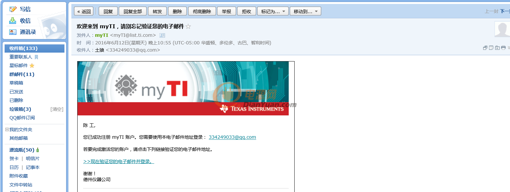Open the 移动到 dropdown
The height and width of the screenshot is (192, 510).
click(305, 11)
